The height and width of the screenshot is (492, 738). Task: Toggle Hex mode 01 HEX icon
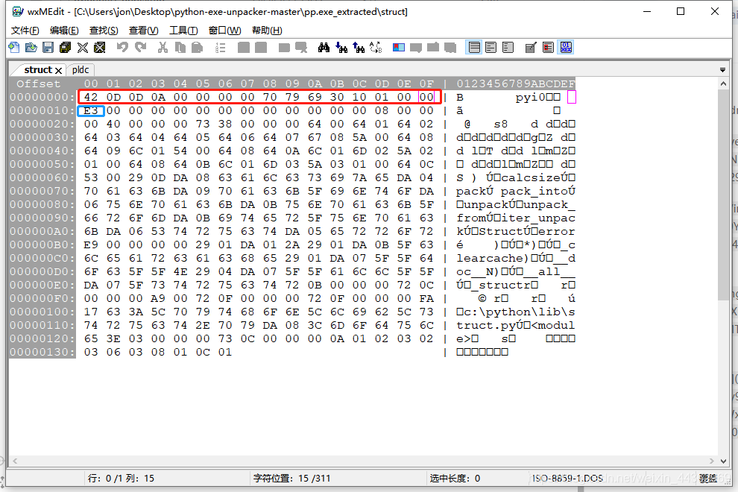[567, 47]
